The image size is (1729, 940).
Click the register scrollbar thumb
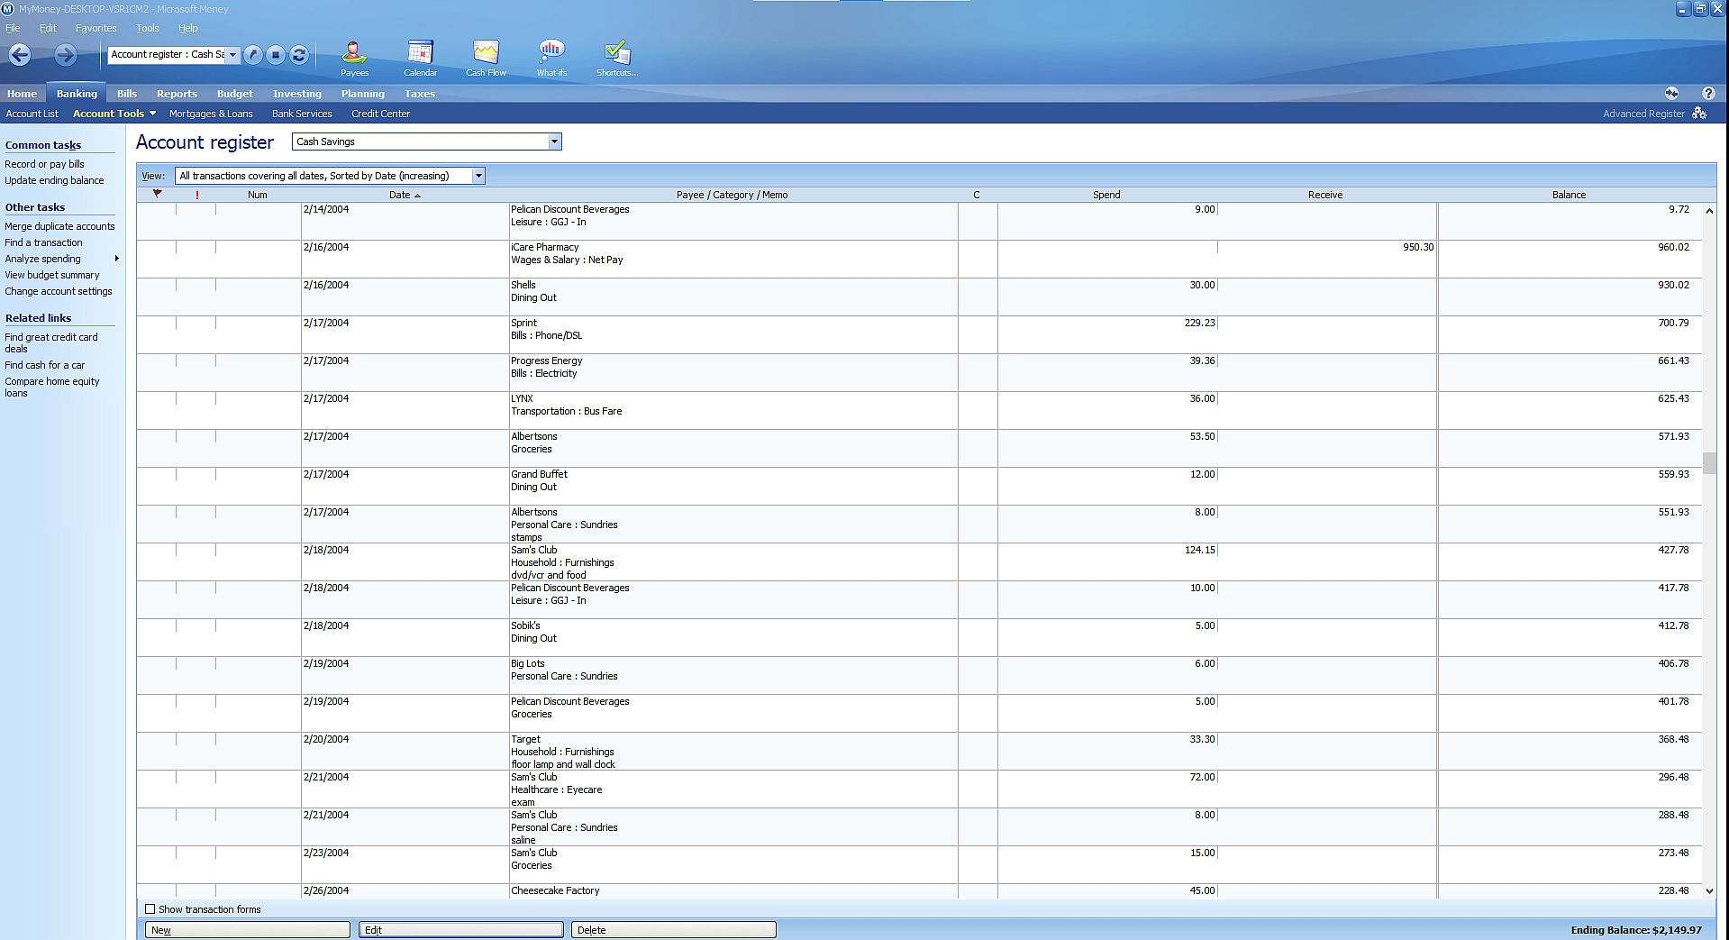(1709, 462)
